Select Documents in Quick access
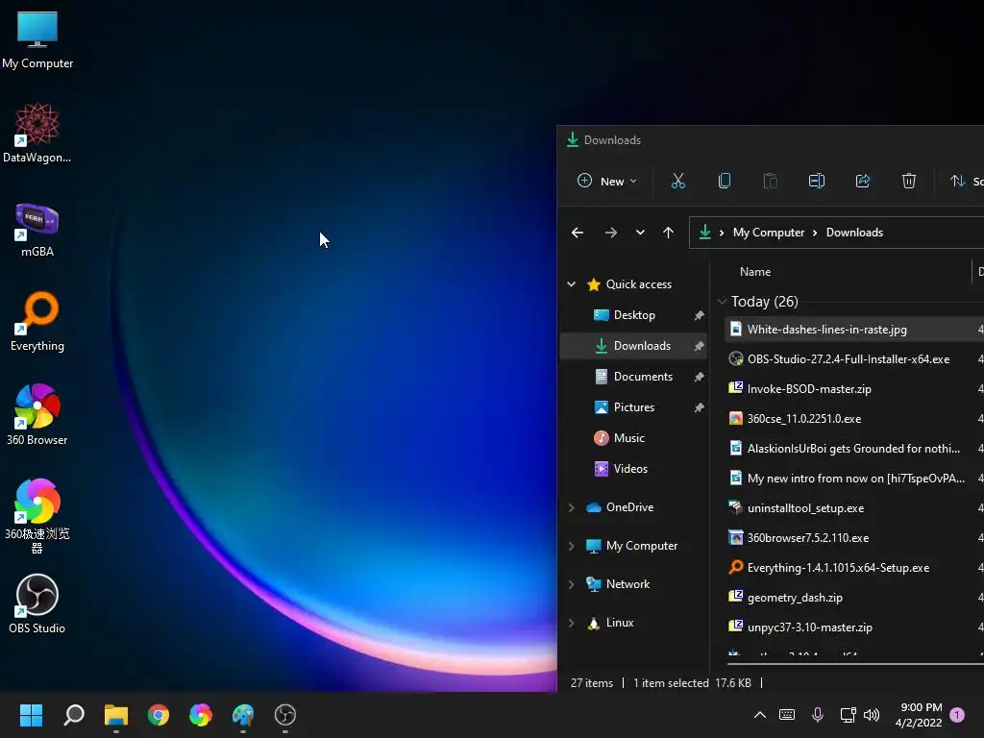Image resolution: width=984 pixels, height=738 pixels. [x=633, y=377]
